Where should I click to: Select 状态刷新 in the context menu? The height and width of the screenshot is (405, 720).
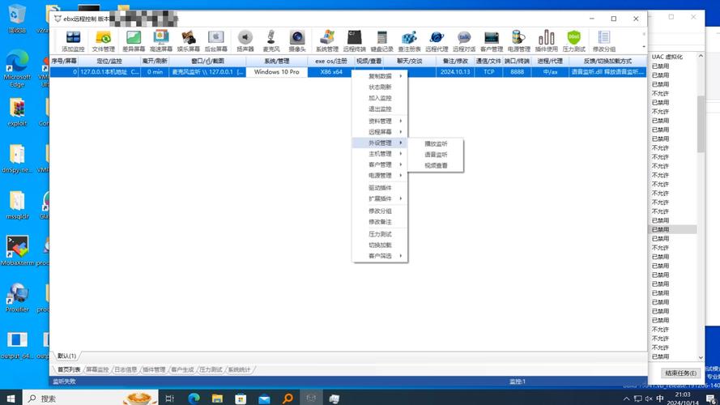[380, 87]
